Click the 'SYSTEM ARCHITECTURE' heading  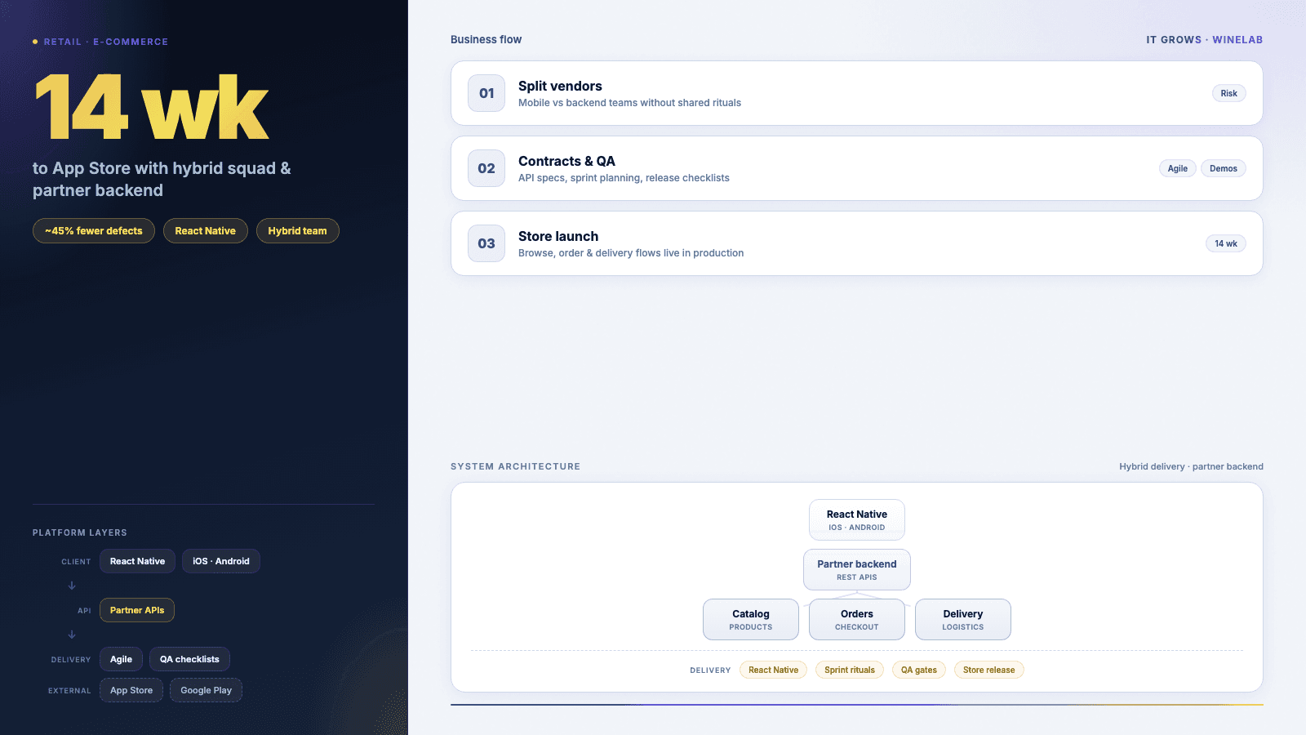tap(516, 466)
